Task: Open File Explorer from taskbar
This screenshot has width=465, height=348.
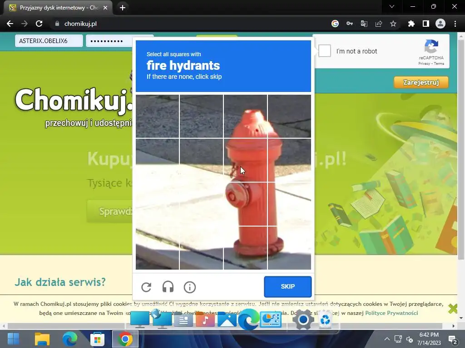Action: tap(42, 339)
